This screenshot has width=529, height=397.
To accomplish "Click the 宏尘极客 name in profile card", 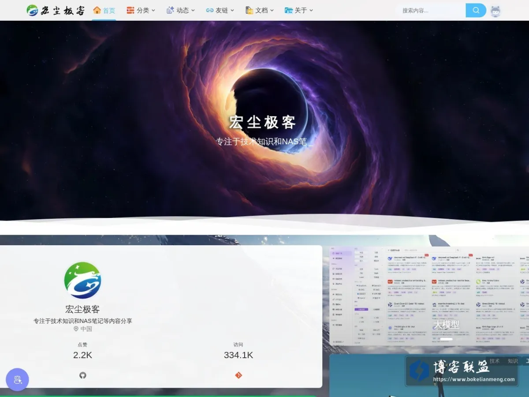I will 82,309.
